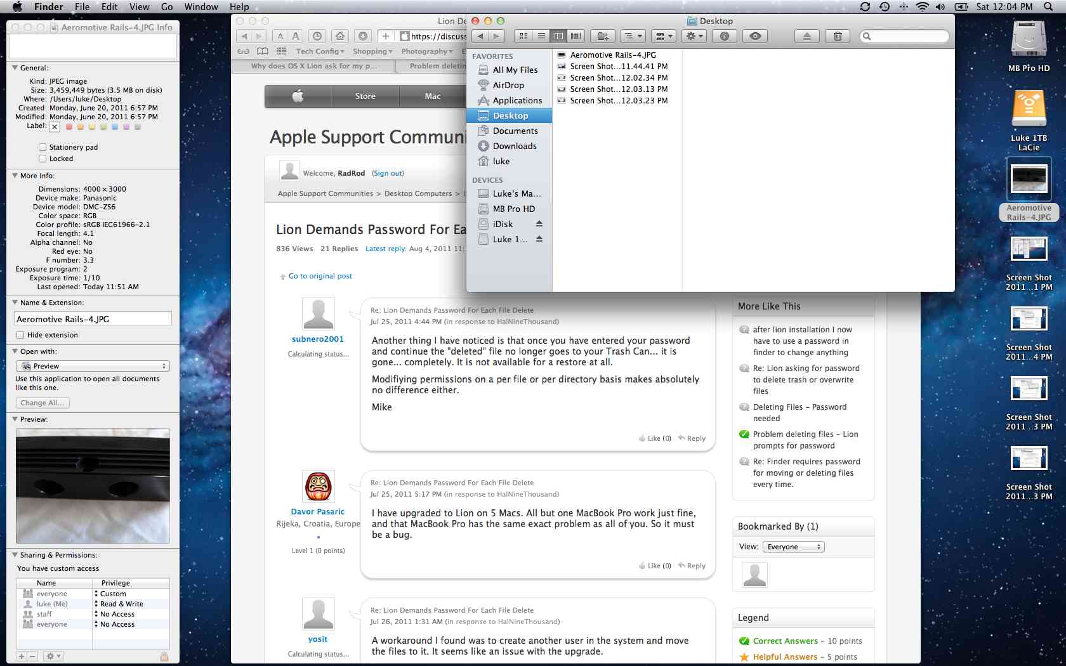Switch Finder to list view
The height and width of the screenshot is (666, 1066).
[541, 36]
